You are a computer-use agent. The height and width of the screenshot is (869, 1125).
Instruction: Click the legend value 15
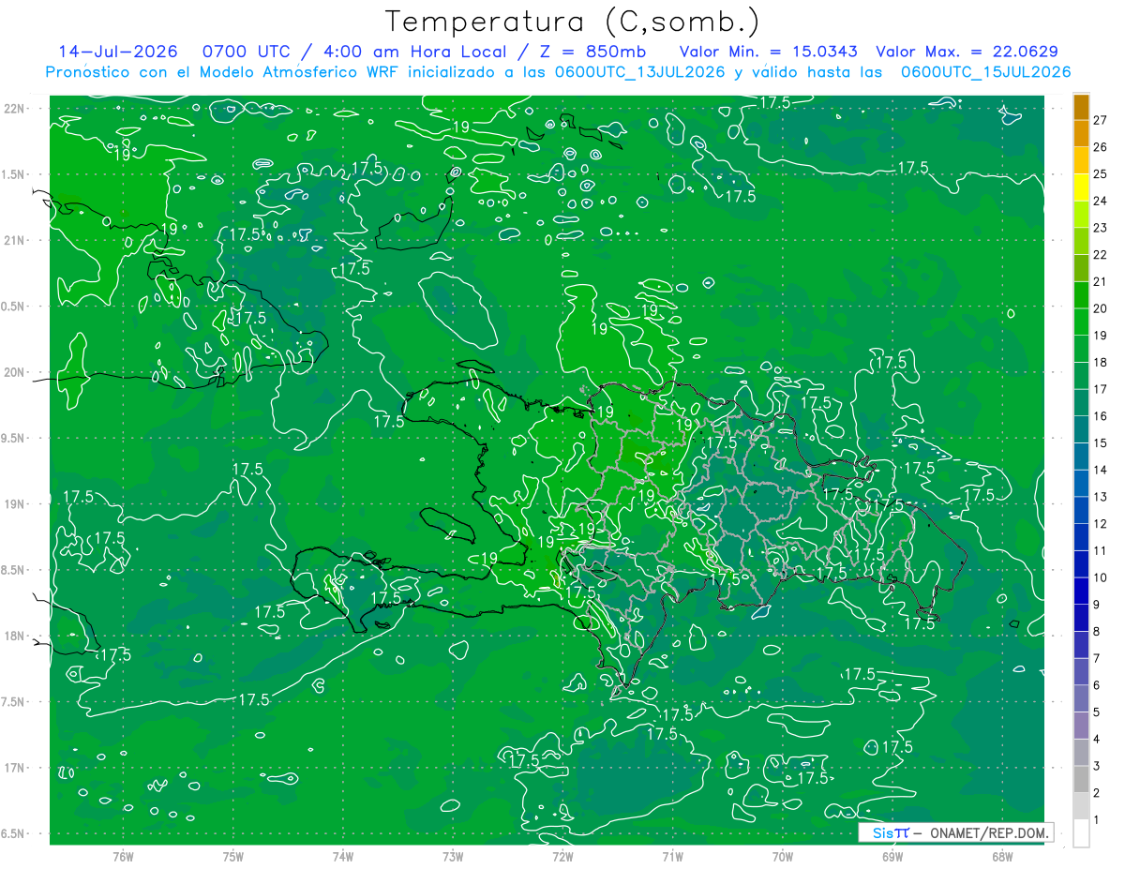click(1100, 443)
